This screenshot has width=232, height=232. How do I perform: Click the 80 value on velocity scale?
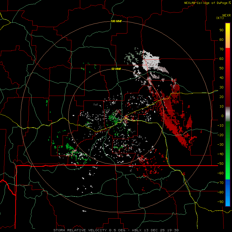(221, 39)
